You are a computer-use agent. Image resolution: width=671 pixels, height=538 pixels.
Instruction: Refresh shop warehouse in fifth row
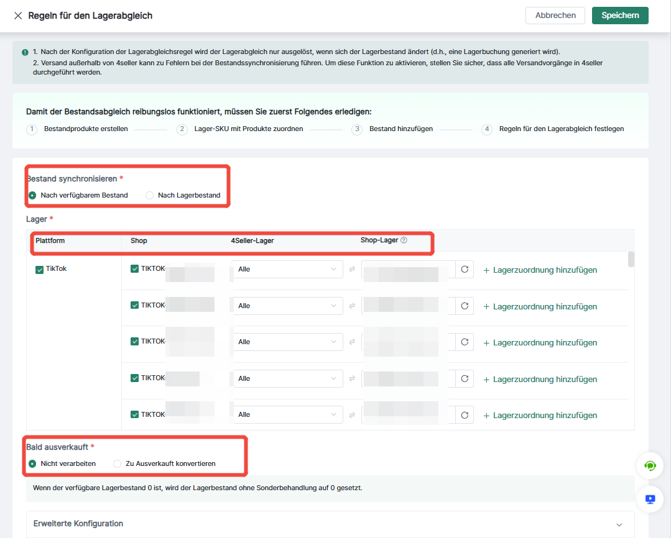pyautogui.click(x=465, y=415)
